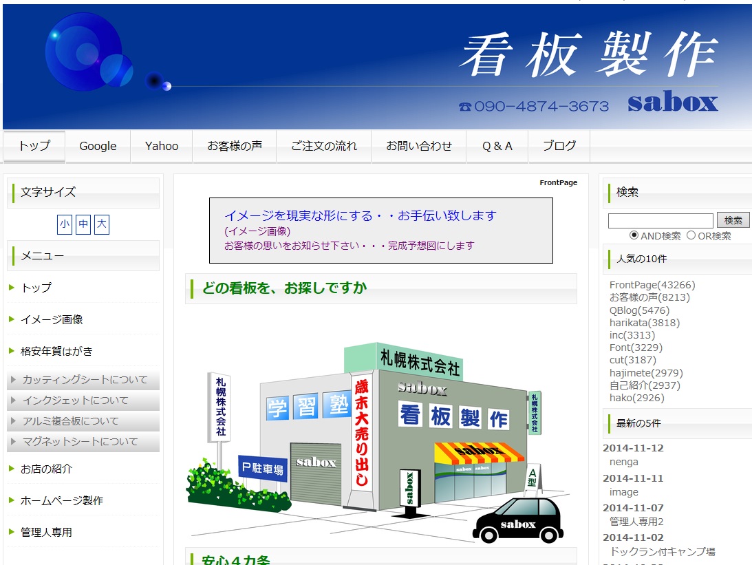Image resolution: width=752 pixels, height=565 pixels.
Task: Open the イメージを現実な形にする link
Action: (x=360, y=216)
